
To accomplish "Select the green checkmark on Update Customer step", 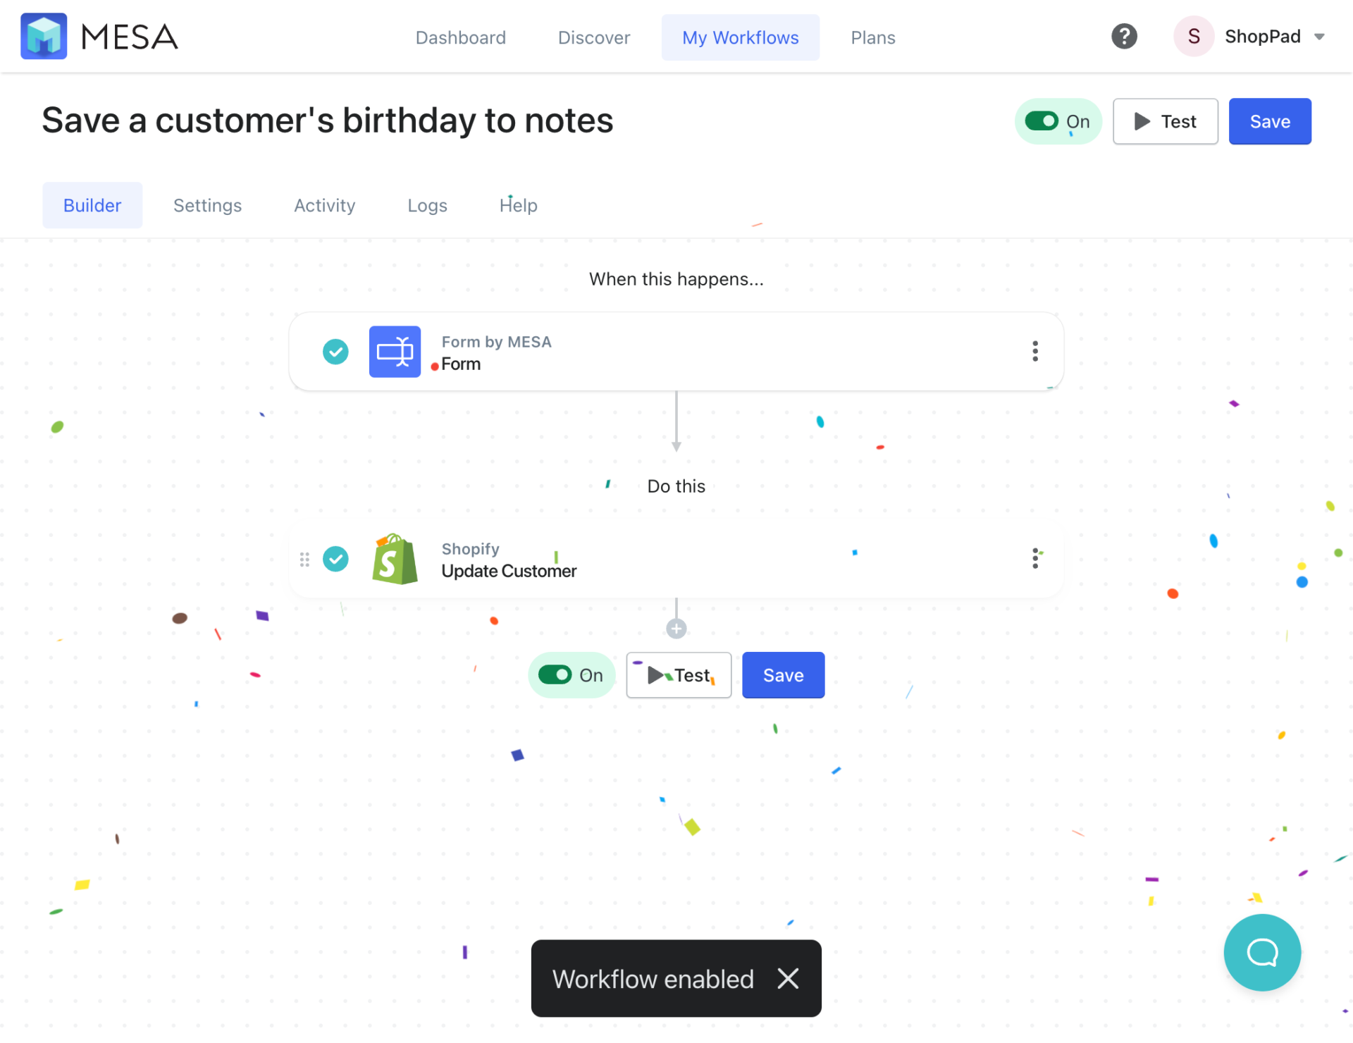I will click(336, 559).
